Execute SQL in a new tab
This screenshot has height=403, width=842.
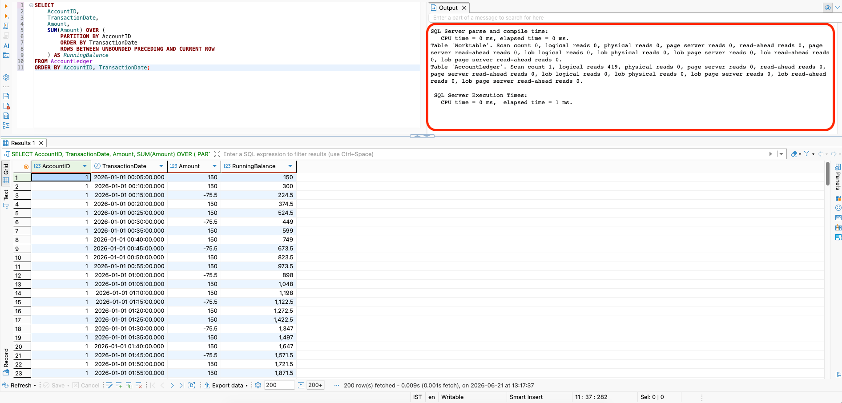[6, 16]
